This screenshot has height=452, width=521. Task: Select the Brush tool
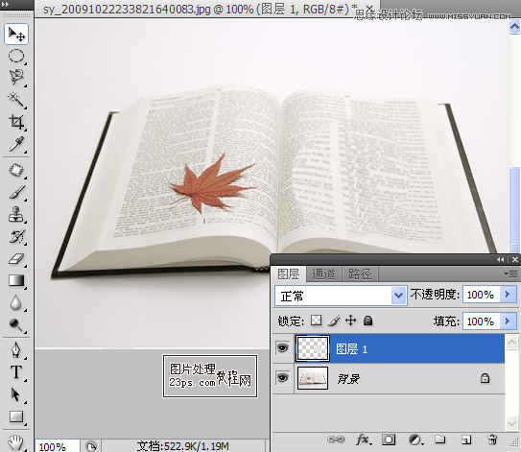pyautogui.click(x=16, y=193)
